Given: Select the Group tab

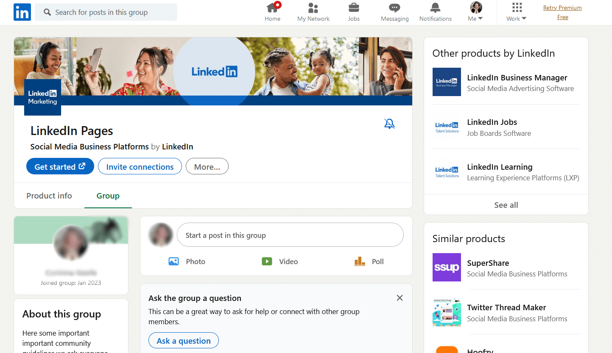Looking at the screenshot, I should point(108,196).
